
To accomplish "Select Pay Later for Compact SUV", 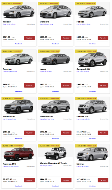I will click(103, 85).
